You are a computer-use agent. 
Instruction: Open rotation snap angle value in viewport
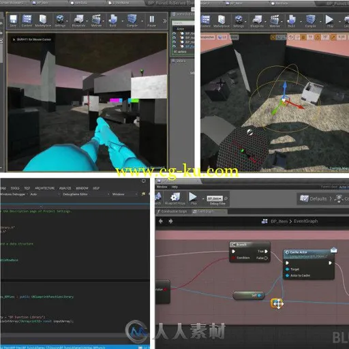pos(325,37)
